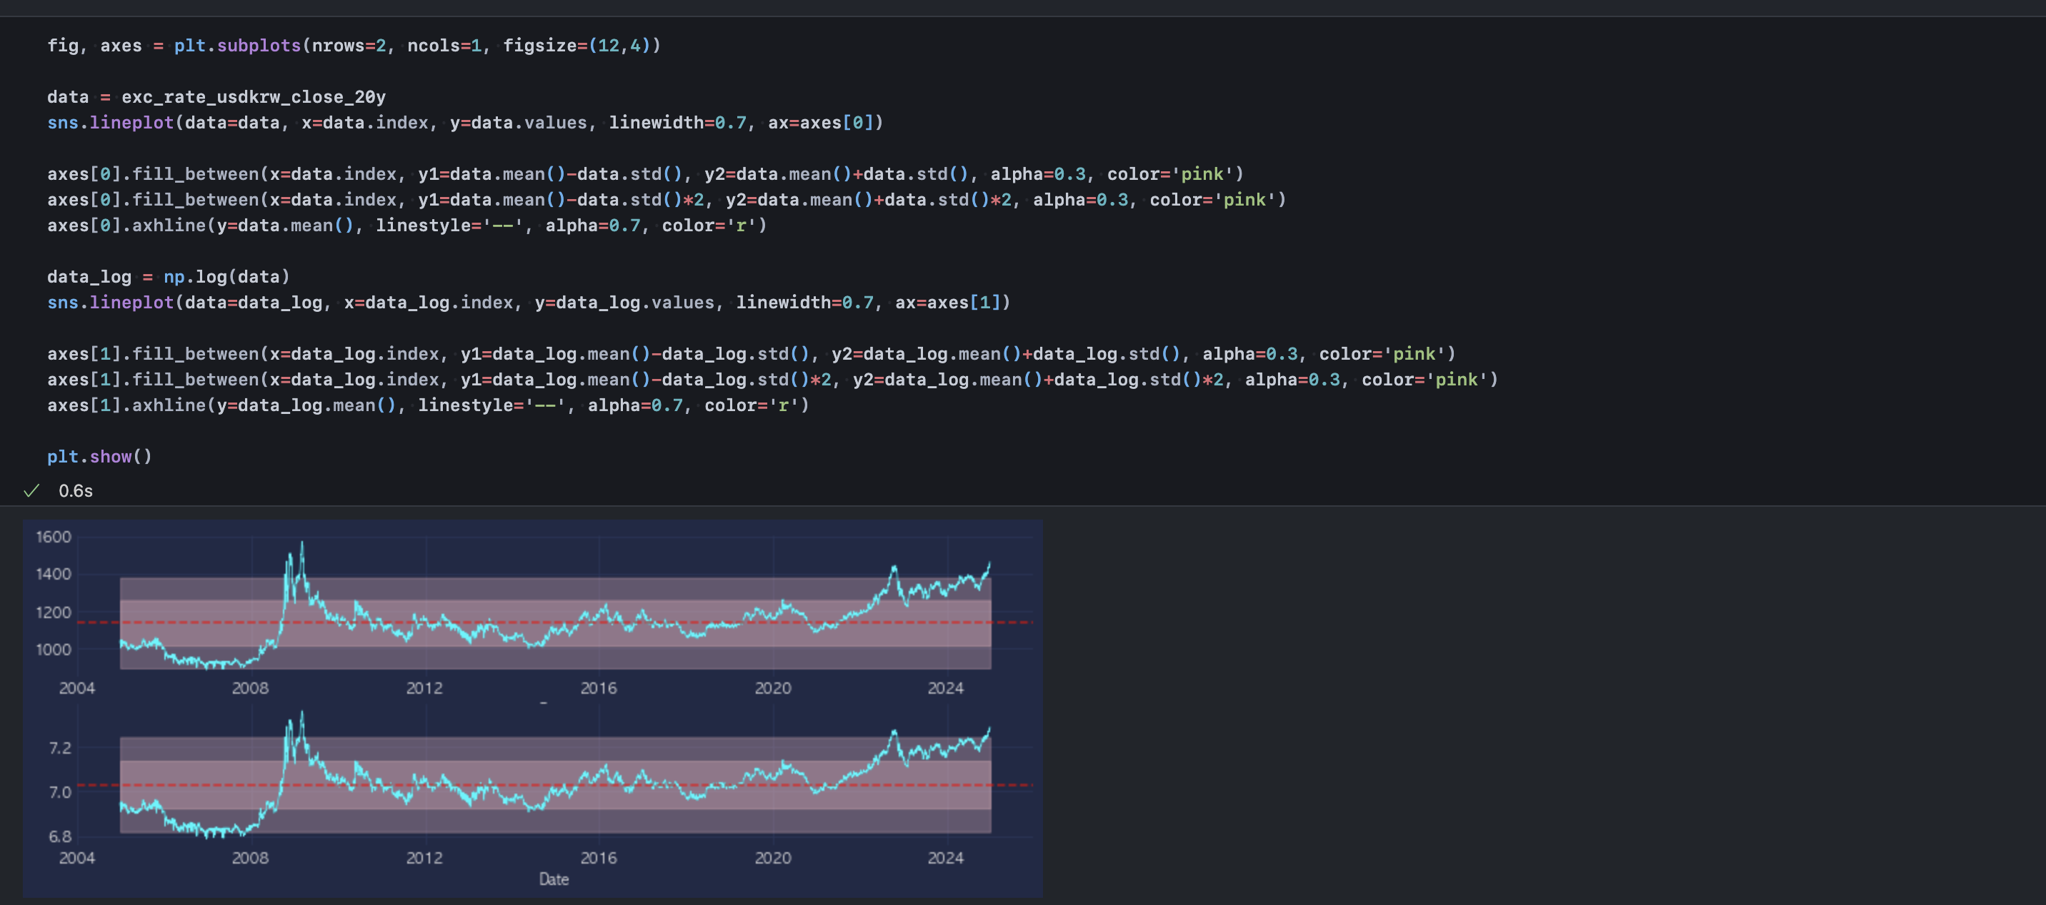Viewport: 2046px width, 905px height.
Task: Click the 7.2 y-axis label on bottom chart
Action: (x=59, y=748)
